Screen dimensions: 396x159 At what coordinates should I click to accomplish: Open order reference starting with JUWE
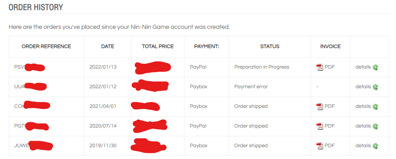click(33, 145)
